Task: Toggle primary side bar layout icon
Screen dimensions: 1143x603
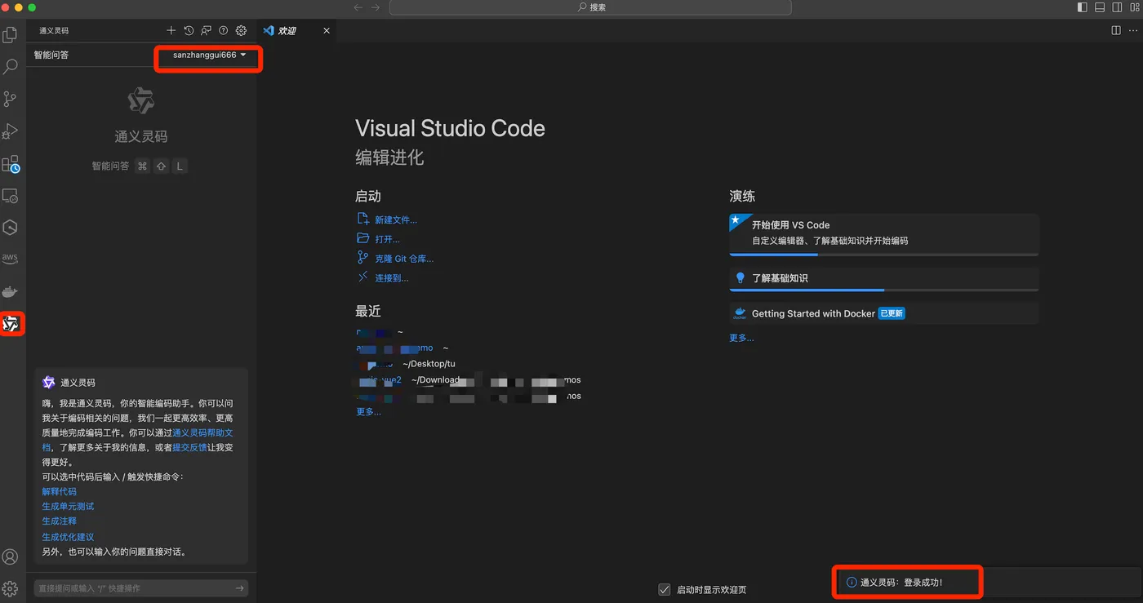Action: (1083, 7)
